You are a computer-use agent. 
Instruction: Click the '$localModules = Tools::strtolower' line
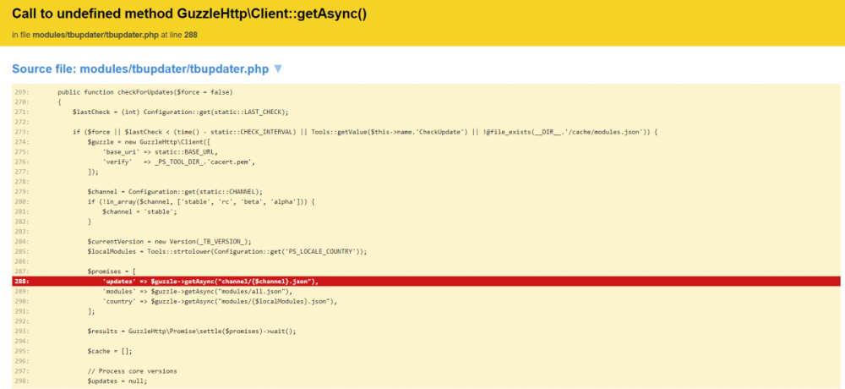click(x=226, y=251)
